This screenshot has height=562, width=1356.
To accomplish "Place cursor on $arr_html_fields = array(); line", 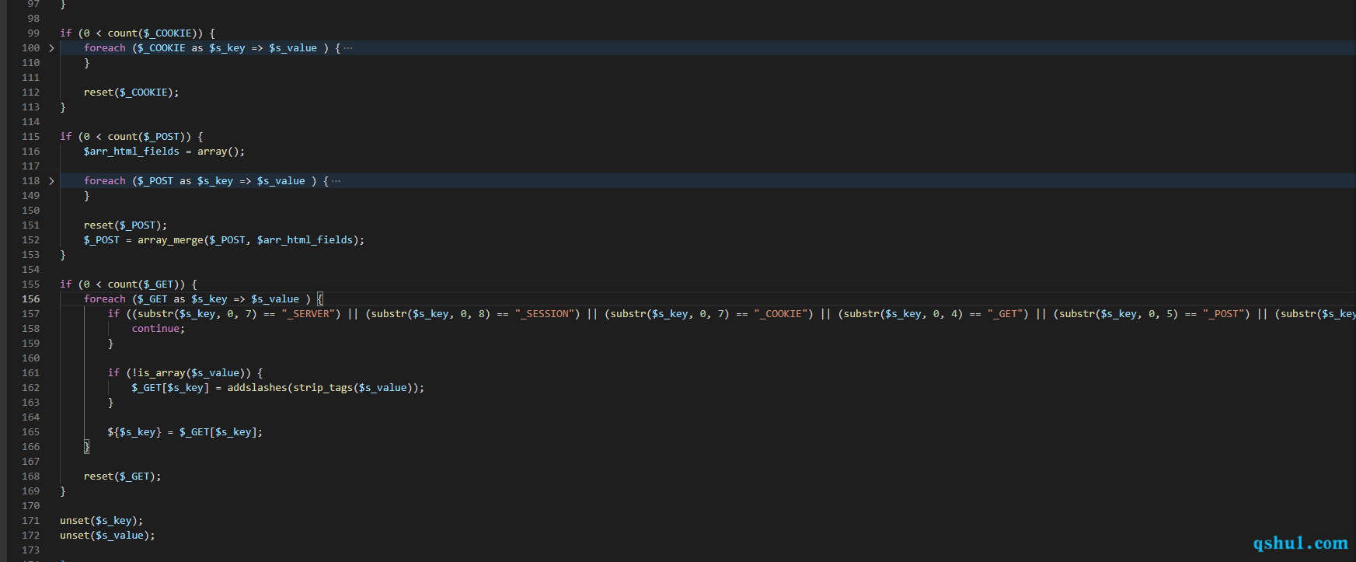I will (x=164, y=152).
